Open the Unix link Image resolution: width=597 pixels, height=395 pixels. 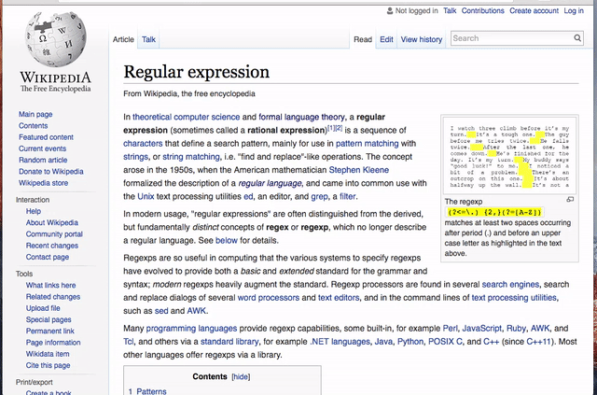(x=146, y=196)
